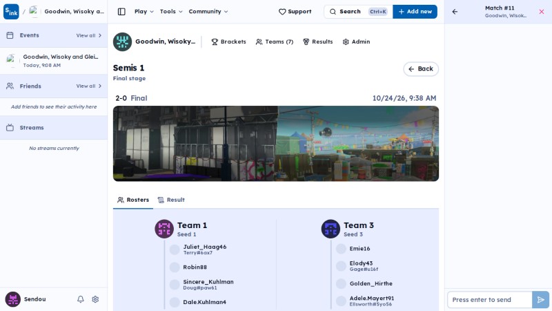This screenshot has height=311, width=552.
Task: Click player name Elody43
Action: pyautogui.click(x=361, y=263)
